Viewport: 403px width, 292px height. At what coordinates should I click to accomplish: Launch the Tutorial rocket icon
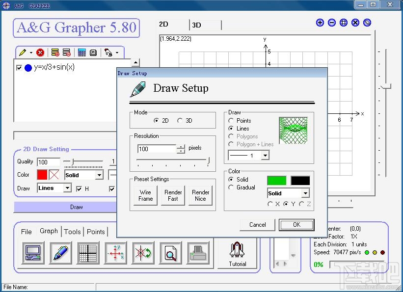[x=237, y=251]
